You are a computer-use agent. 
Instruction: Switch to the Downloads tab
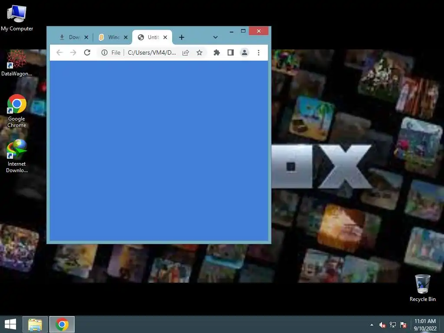click(x=70, y=37)
